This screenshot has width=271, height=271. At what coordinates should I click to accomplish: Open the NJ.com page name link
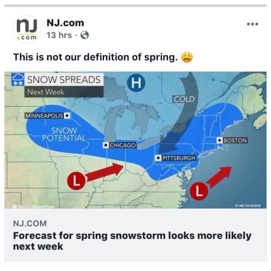(65, 23)
